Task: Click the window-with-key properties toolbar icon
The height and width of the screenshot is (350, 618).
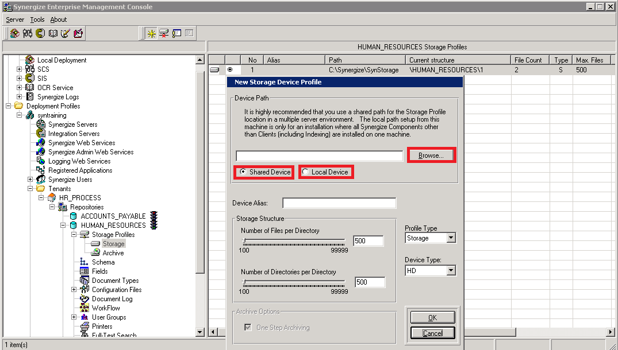Action: [176, 33]
